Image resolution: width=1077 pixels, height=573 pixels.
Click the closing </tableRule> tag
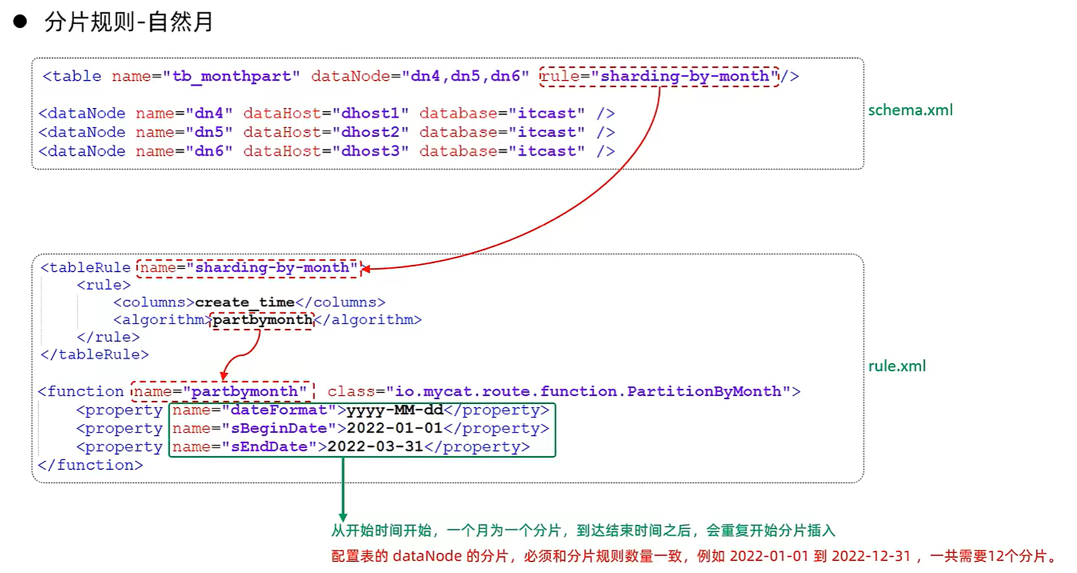[95, 355]
